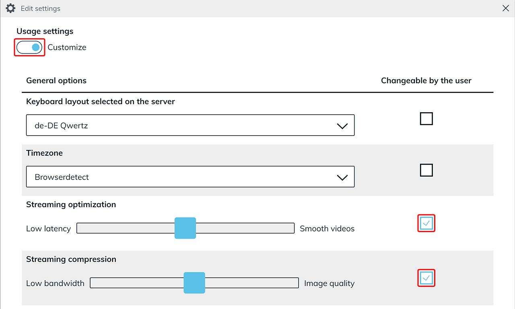Viewport: 515px width, 309px height.
Task: Click the chevron arrow in Timezone box
Action: coord(342,177)
